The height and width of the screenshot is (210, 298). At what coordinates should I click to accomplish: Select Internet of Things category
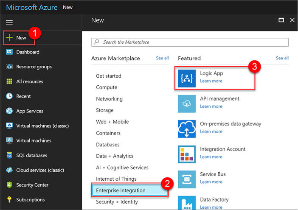(116, 179)
